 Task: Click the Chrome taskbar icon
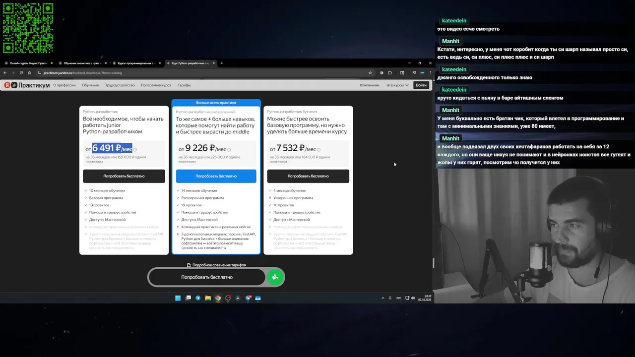(218, 298)
